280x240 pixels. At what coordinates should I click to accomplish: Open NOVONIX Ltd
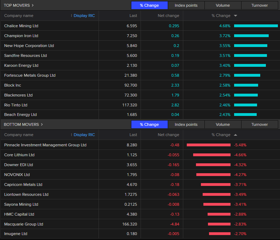[17, 175]
